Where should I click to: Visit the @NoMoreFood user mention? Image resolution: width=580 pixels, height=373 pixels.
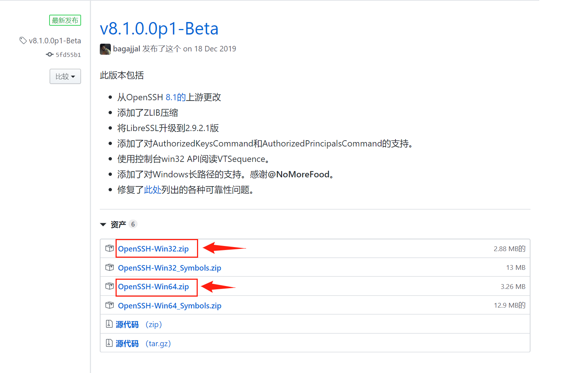coord(299,174)
